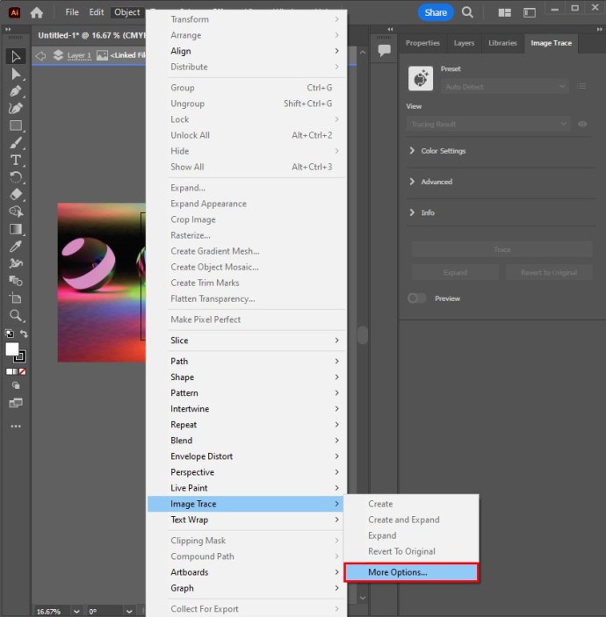606x617 pixels.
Task: Select the Eraser tool
Action: tap(16, 194)
